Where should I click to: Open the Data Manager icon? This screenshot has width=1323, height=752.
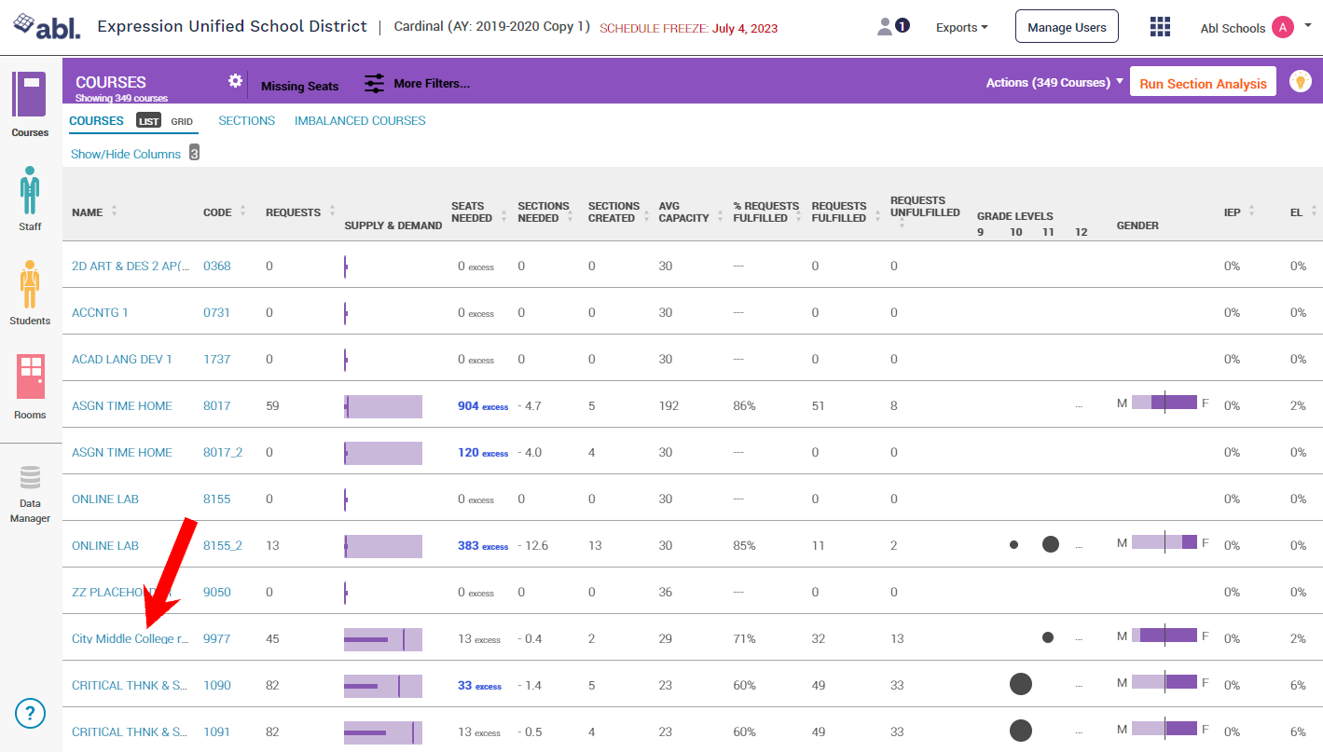point(30,479)
